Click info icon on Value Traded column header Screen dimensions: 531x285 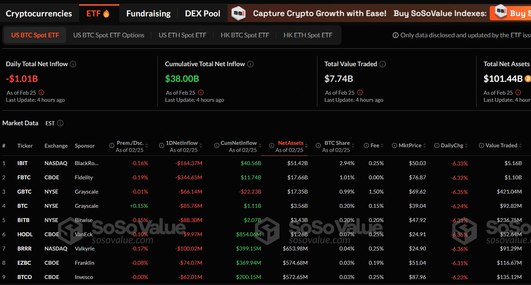tap(481, 146)
